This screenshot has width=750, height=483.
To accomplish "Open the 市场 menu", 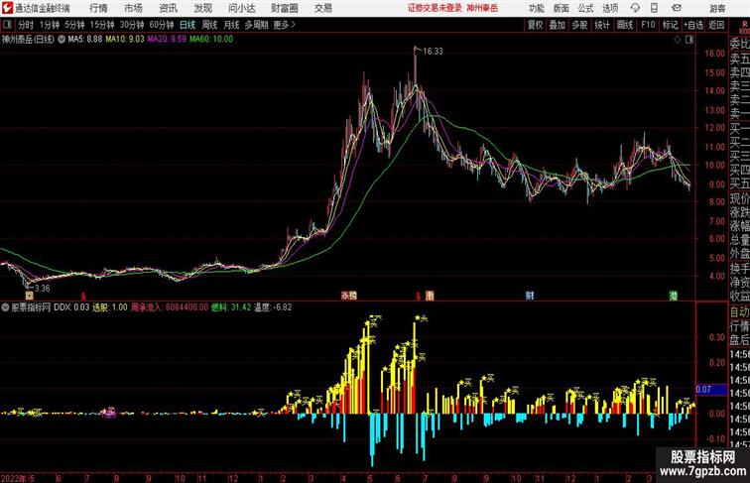I will [x=134, y=8].
